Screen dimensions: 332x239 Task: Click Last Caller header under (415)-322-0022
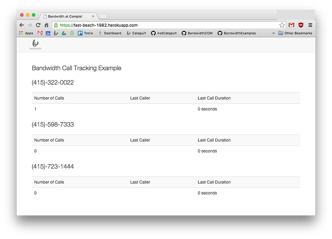[140, 98]
